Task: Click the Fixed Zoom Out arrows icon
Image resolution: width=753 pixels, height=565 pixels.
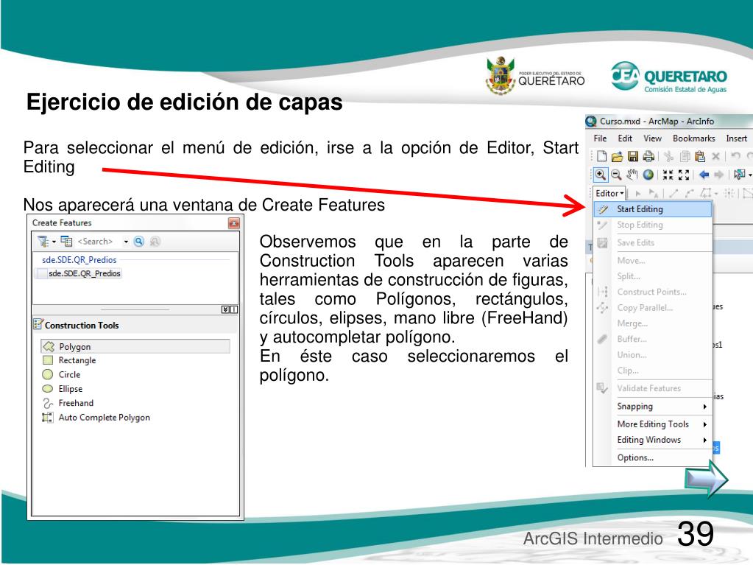Action: click(684, 175)
